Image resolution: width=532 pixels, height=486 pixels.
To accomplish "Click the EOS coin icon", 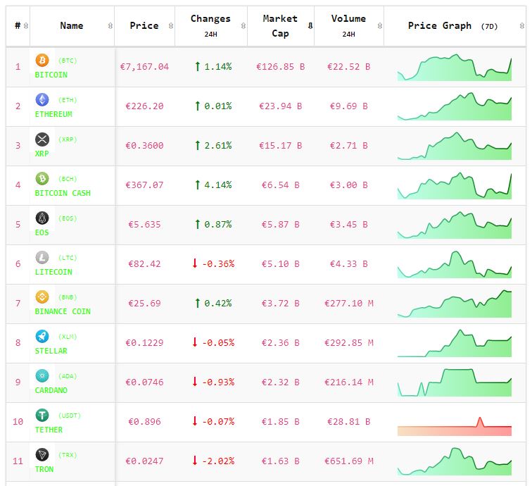I will pos(42,218).
